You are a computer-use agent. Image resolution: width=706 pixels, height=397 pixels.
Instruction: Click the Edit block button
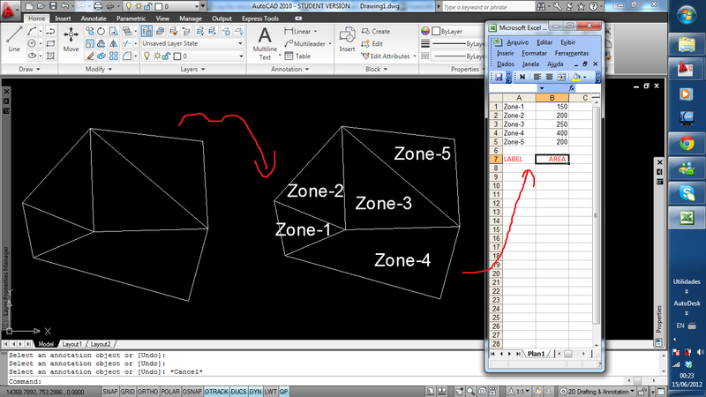point(372,43)
